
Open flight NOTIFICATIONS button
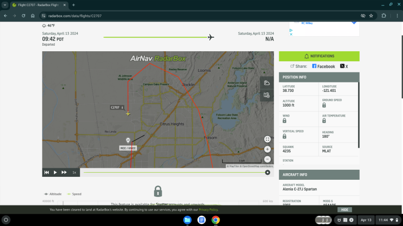pos(319,56)
